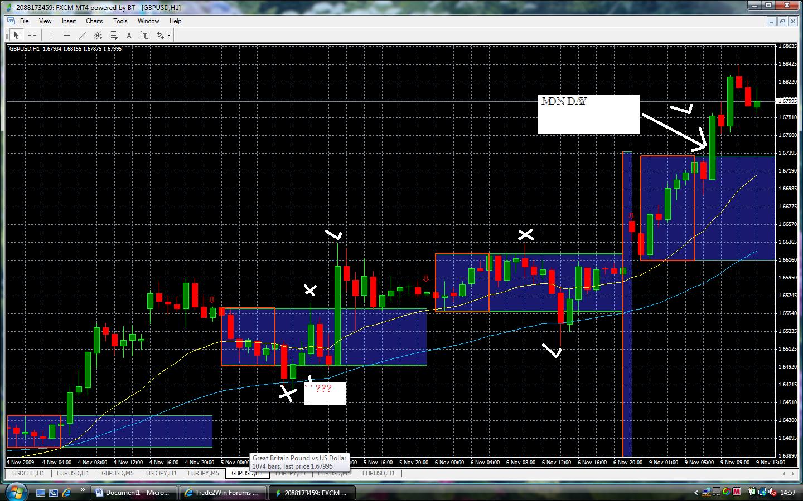Viewport: 803px width, 501px height.
Task: Click Show Desktop quick launch icon
Action: [x=41, y=492]
